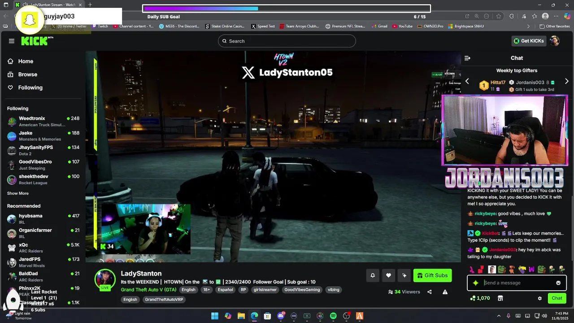This screenshot has height=323, width=574.
Task: Toggle stream notifications bell
Action: pyautogui.click(x=372, y=275)
